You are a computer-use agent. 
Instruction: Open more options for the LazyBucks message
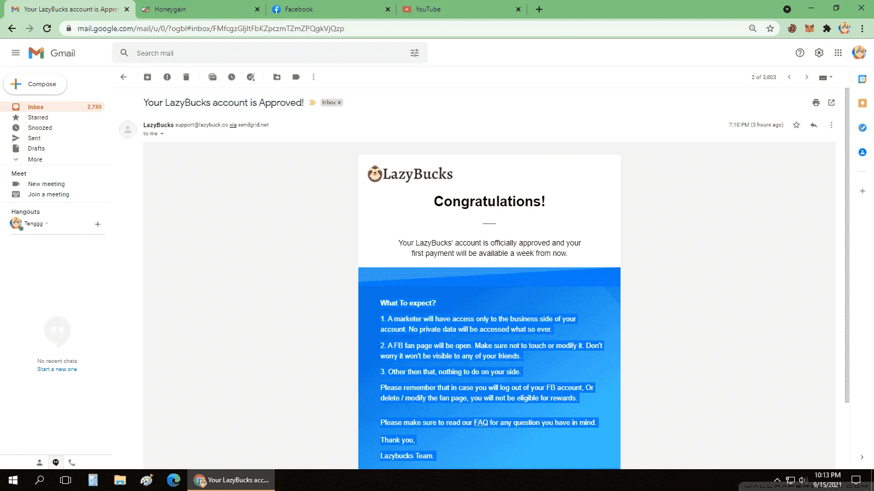coord(831,125)
